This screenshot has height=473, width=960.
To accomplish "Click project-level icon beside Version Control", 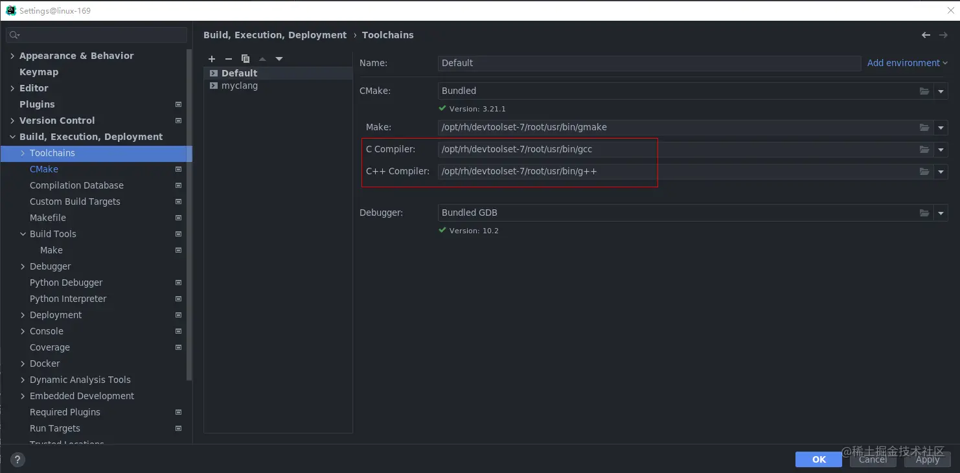I will (179, 121).
